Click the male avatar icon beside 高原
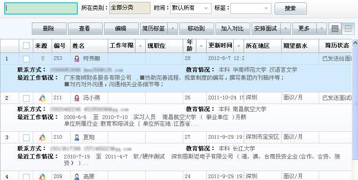The image size is (358, 180). 77,177
